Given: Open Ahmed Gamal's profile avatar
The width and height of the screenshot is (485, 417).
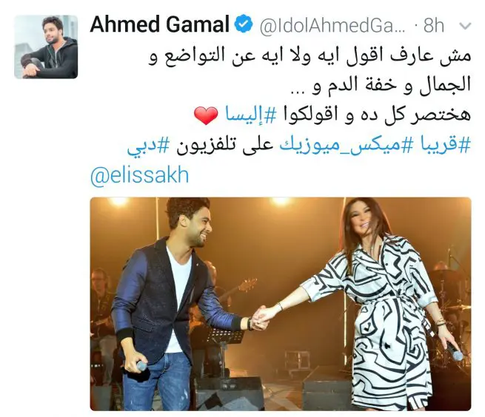Looking at the screenshot, I should pyautogui.click(x=46, y=47).
